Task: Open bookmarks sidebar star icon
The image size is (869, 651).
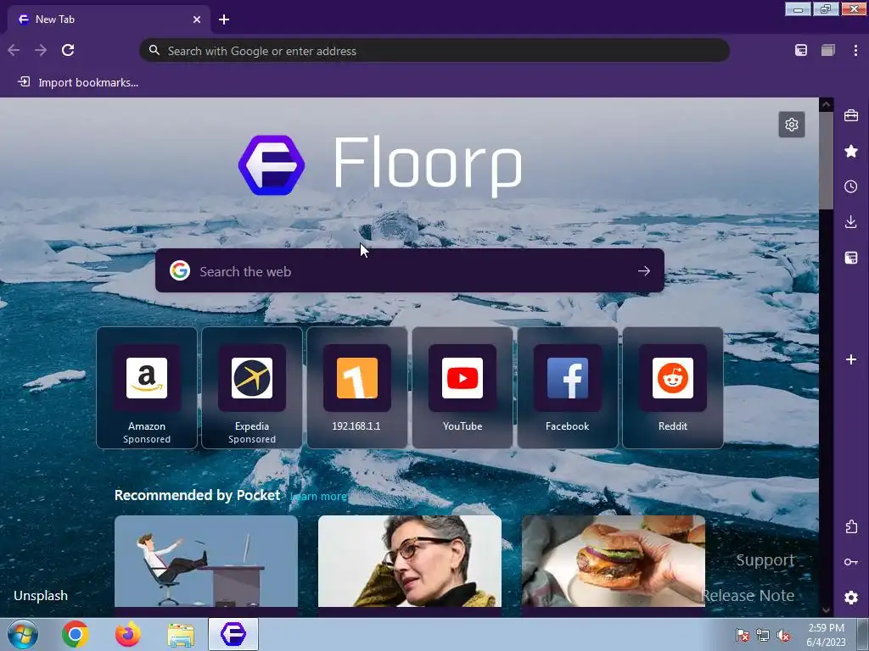Action: click(x=850, y=151)
